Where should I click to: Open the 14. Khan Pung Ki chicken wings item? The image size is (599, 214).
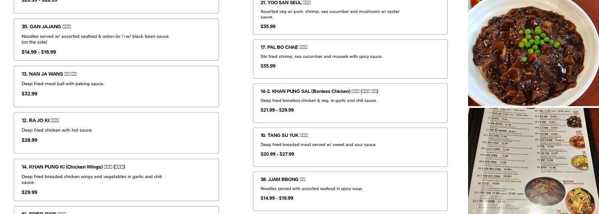pyautogui.click(x=116, y=180)
